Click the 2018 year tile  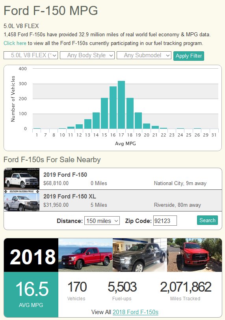tap(31, 255)
